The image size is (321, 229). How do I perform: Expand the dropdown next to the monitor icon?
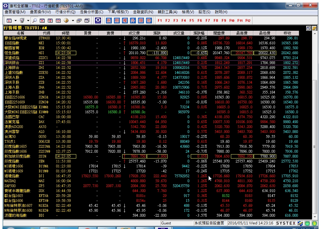tap(28, 21)
